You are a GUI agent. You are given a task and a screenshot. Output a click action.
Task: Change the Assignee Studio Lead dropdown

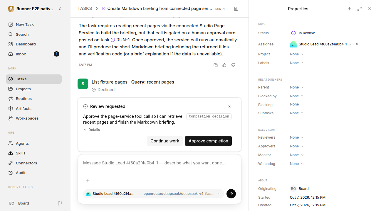click(321, 44)
